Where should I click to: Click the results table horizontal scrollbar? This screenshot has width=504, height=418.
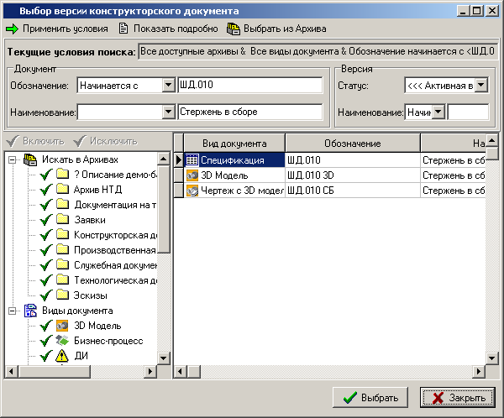pyautogui.click(x=336, y=371)
